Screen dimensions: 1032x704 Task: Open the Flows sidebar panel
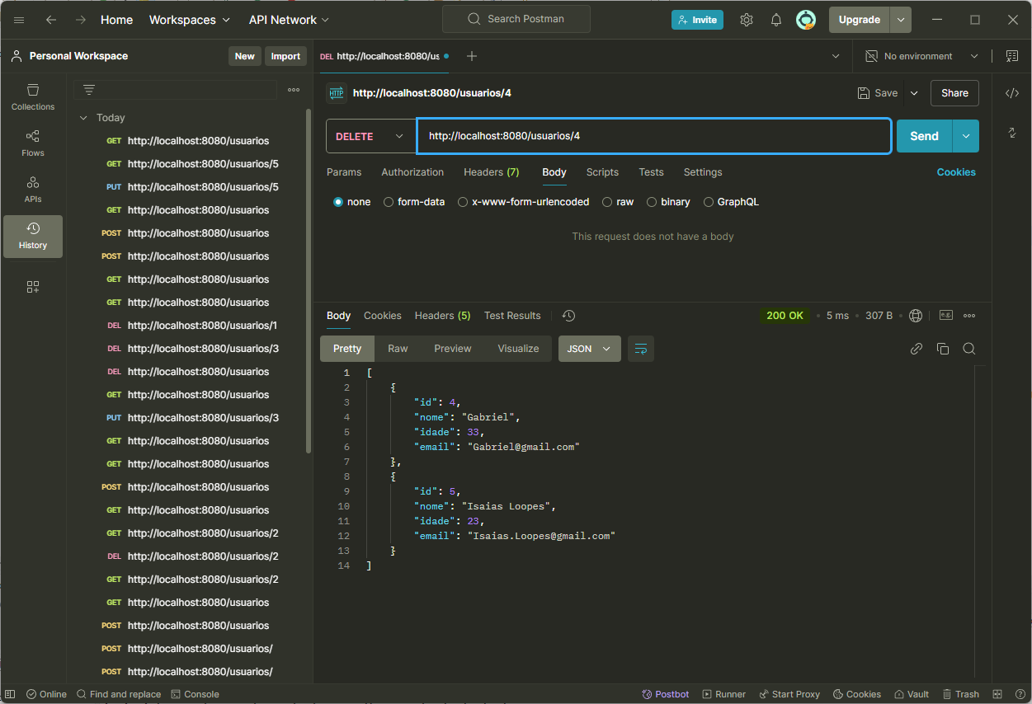(33, 143)
